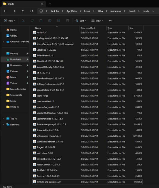Expand chevron after mods in path
The width and height of the screenshot is (159, 188).
153,11
